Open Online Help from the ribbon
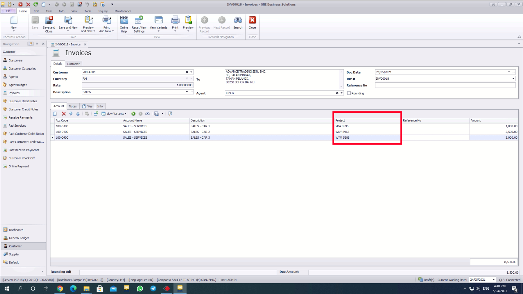This screenshot has height=294, width=523. pyautogui.click(x=124, y=24)
